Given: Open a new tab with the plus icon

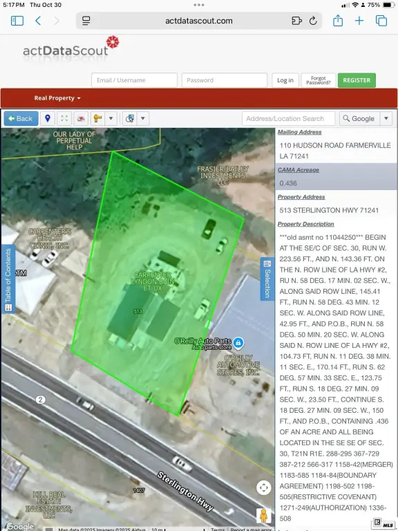Looking at the screenshot, I should click(359, 21).
